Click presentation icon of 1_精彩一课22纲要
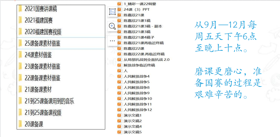This screenshot has width=280, height=137. tap(119, 4)
